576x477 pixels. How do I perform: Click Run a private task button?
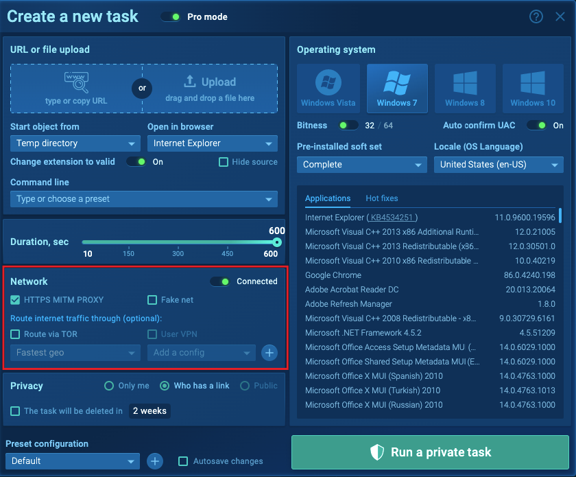click(x=430, y=452)
